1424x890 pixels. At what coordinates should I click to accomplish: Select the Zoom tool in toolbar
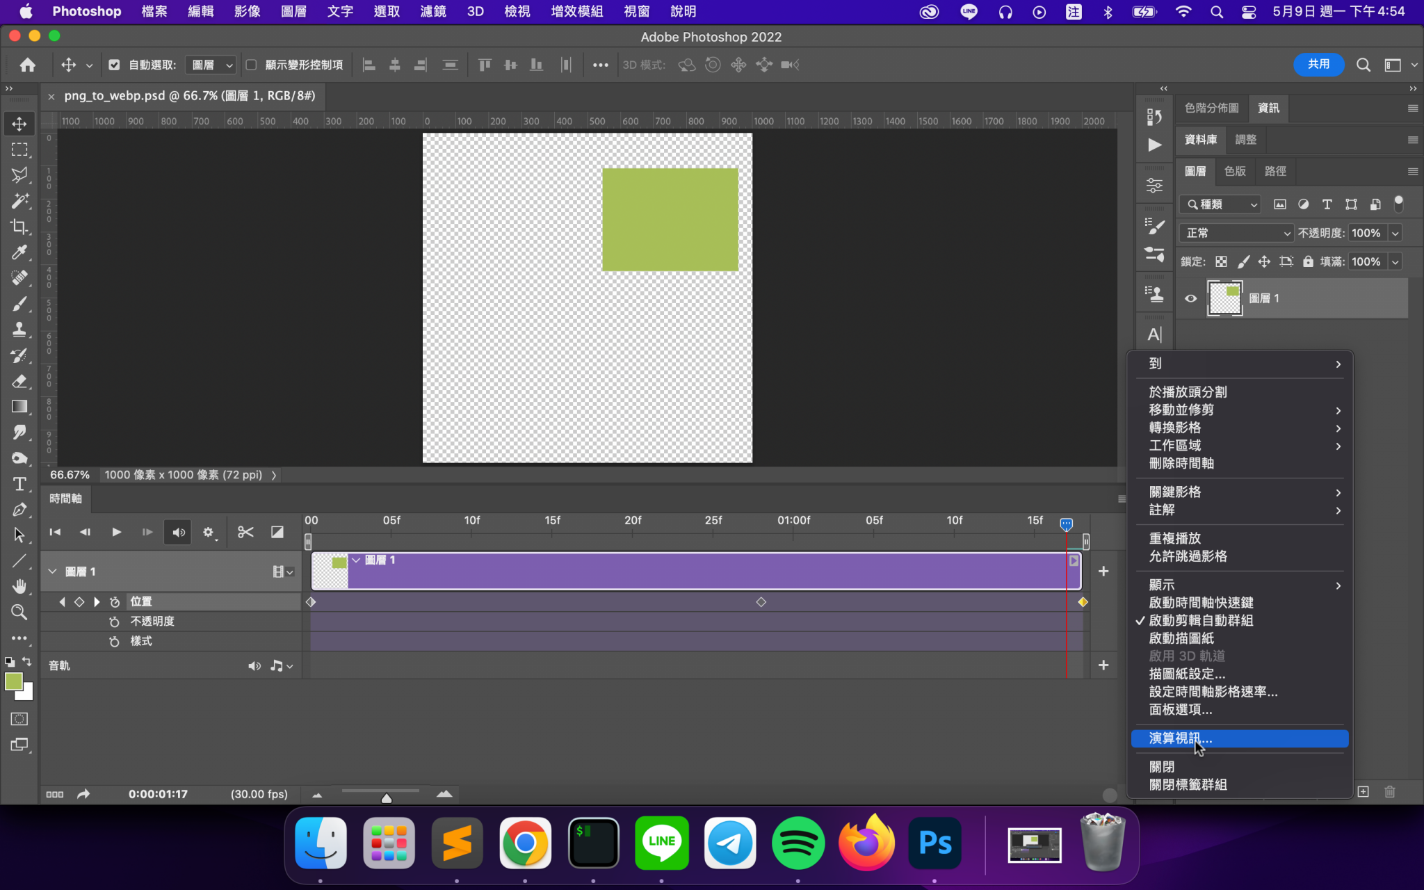19,612
